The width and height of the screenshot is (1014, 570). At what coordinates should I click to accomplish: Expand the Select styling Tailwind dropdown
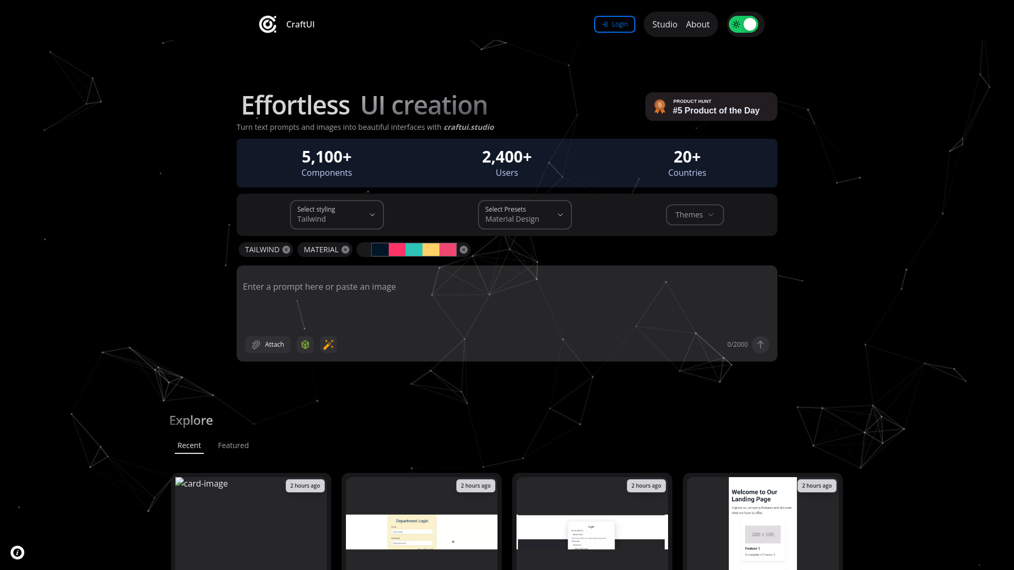[337, 214]
